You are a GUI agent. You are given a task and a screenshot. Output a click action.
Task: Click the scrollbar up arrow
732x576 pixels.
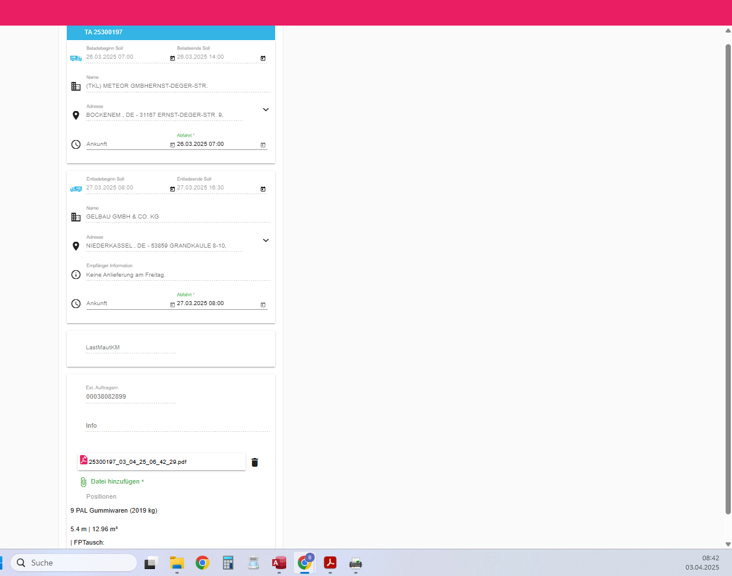point(728,31)
